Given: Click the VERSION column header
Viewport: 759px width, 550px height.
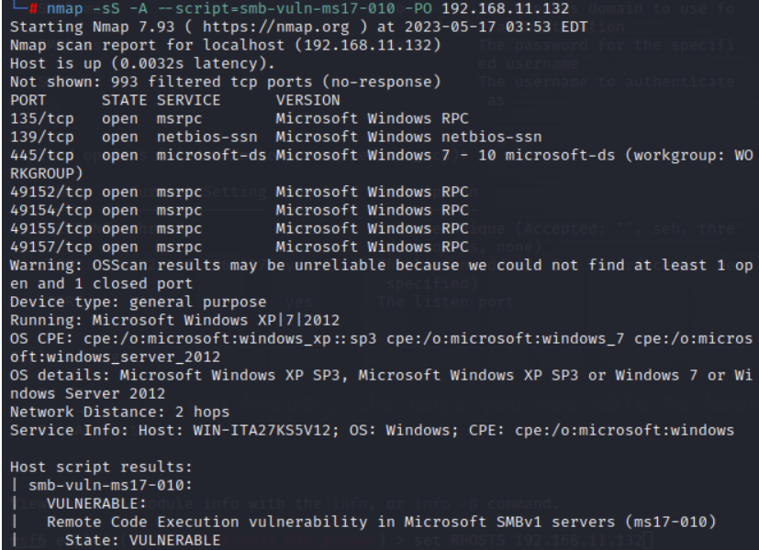Looking at the screenshot, I should coord(307,100).
